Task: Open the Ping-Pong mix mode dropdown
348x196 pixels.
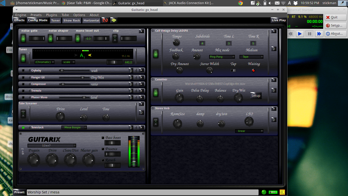Action: point(222,57)
